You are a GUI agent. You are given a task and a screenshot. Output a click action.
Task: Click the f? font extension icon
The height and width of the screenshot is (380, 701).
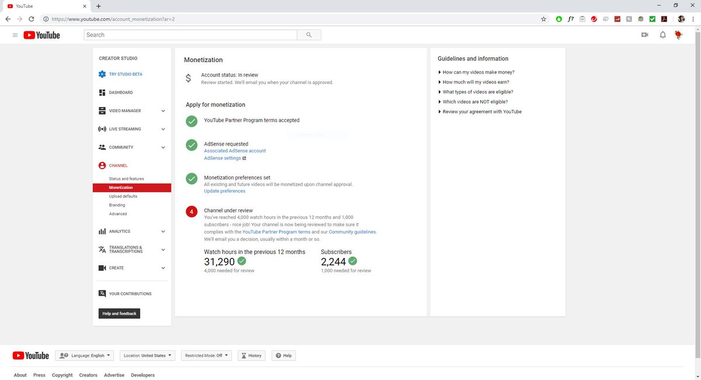570,19
